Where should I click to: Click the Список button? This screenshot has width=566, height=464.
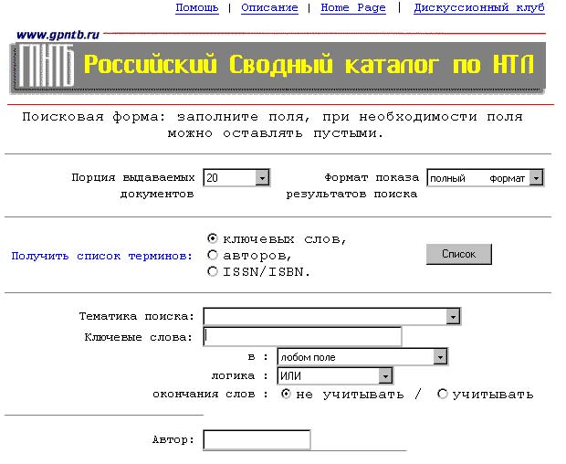click(459, 254)
